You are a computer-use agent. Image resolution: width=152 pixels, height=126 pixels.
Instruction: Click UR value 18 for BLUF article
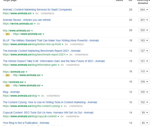point(131,40)
